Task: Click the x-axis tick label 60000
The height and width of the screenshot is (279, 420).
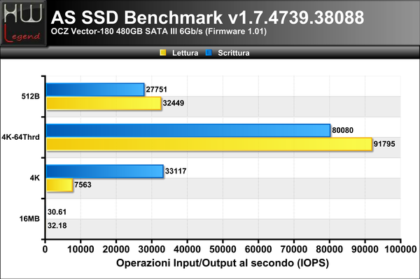Action: click(258, 250)
